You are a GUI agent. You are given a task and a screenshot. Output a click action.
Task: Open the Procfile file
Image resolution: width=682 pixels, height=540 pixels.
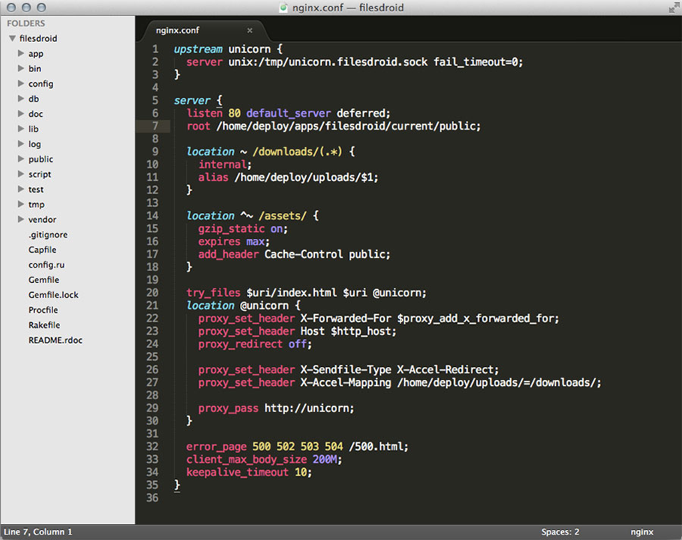tap(43, 310)
